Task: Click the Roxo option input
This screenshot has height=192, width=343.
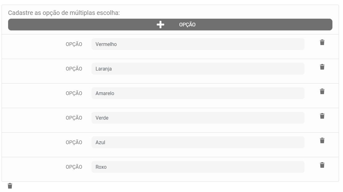Action: click(198, 167)
